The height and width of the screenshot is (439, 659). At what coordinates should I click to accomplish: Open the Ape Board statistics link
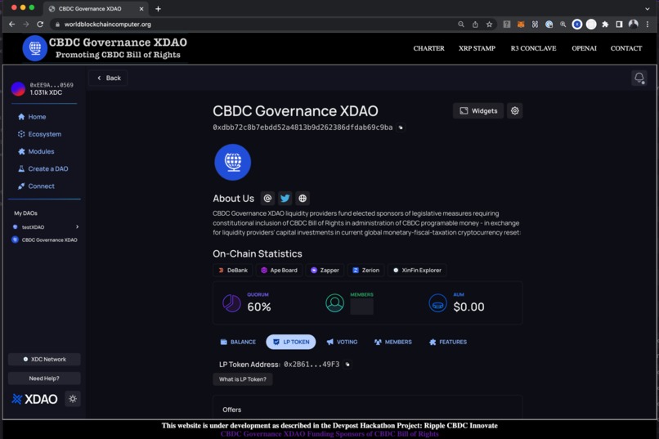279,270
